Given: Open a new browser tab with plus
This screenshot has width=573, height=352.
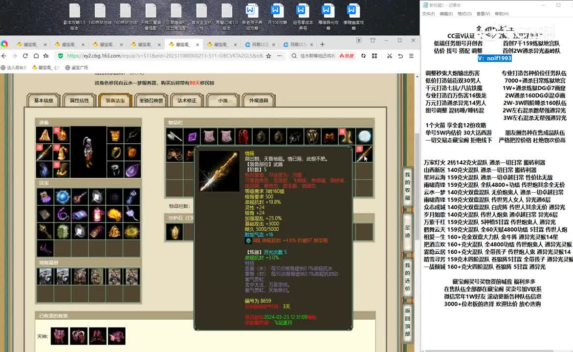Looking at the screenshot, I should [322, 44].
